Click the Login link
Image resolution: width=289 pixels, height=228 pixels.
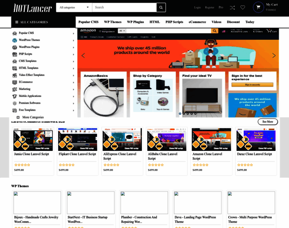click(197, 7)
